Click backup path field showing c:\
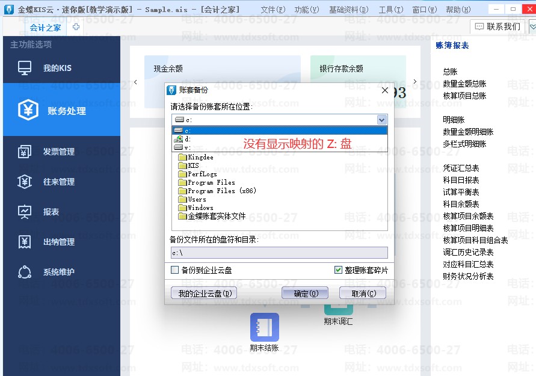This screenshot has width=536, height=376. (279, 253)
